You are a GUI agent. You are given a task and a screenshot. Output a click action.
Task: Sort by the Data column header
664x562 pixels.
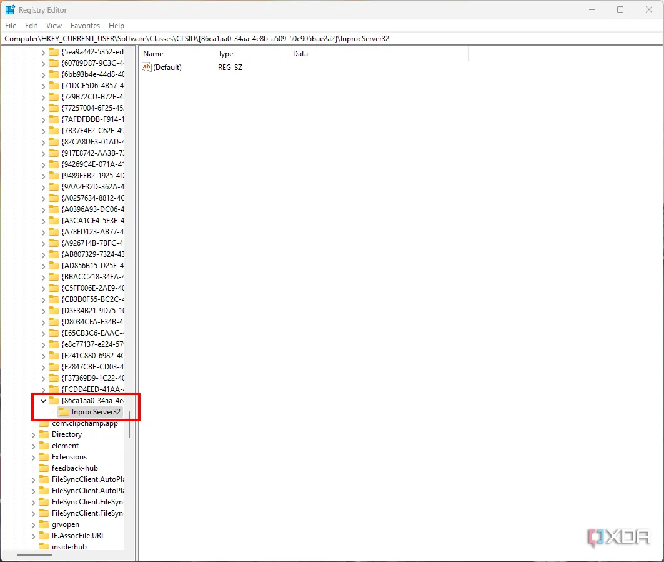click(x=379, y=54)
